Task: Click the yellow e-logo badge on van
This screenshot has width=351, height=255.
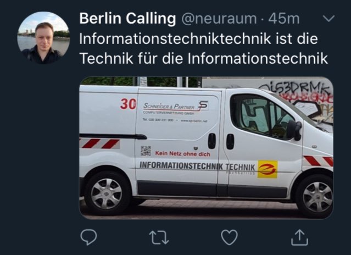Action: [268, 169]
